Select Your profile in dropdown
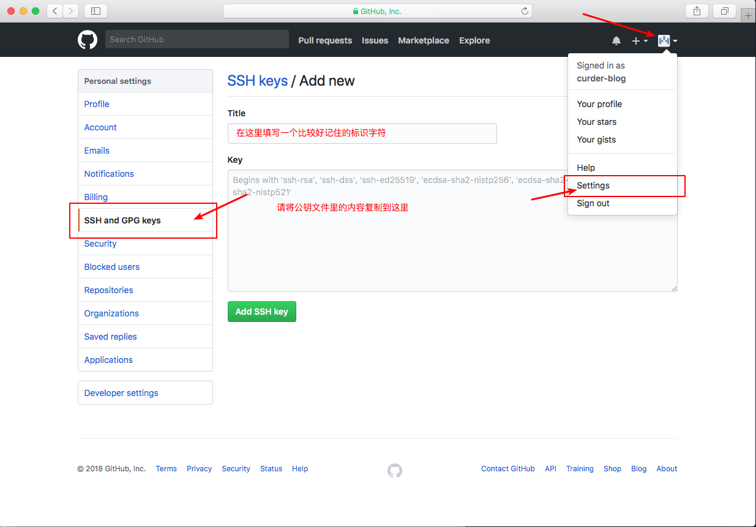This screenshot has height=527, width=756. click(x=623, y=104)
